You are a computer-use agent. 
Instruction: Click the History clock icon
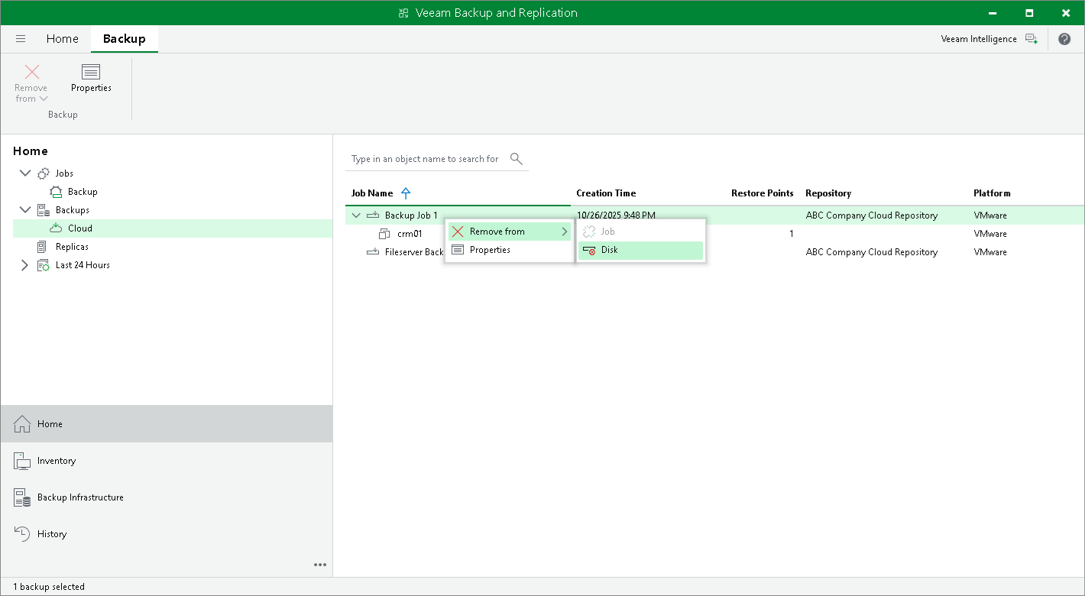(x=22, y=534)
